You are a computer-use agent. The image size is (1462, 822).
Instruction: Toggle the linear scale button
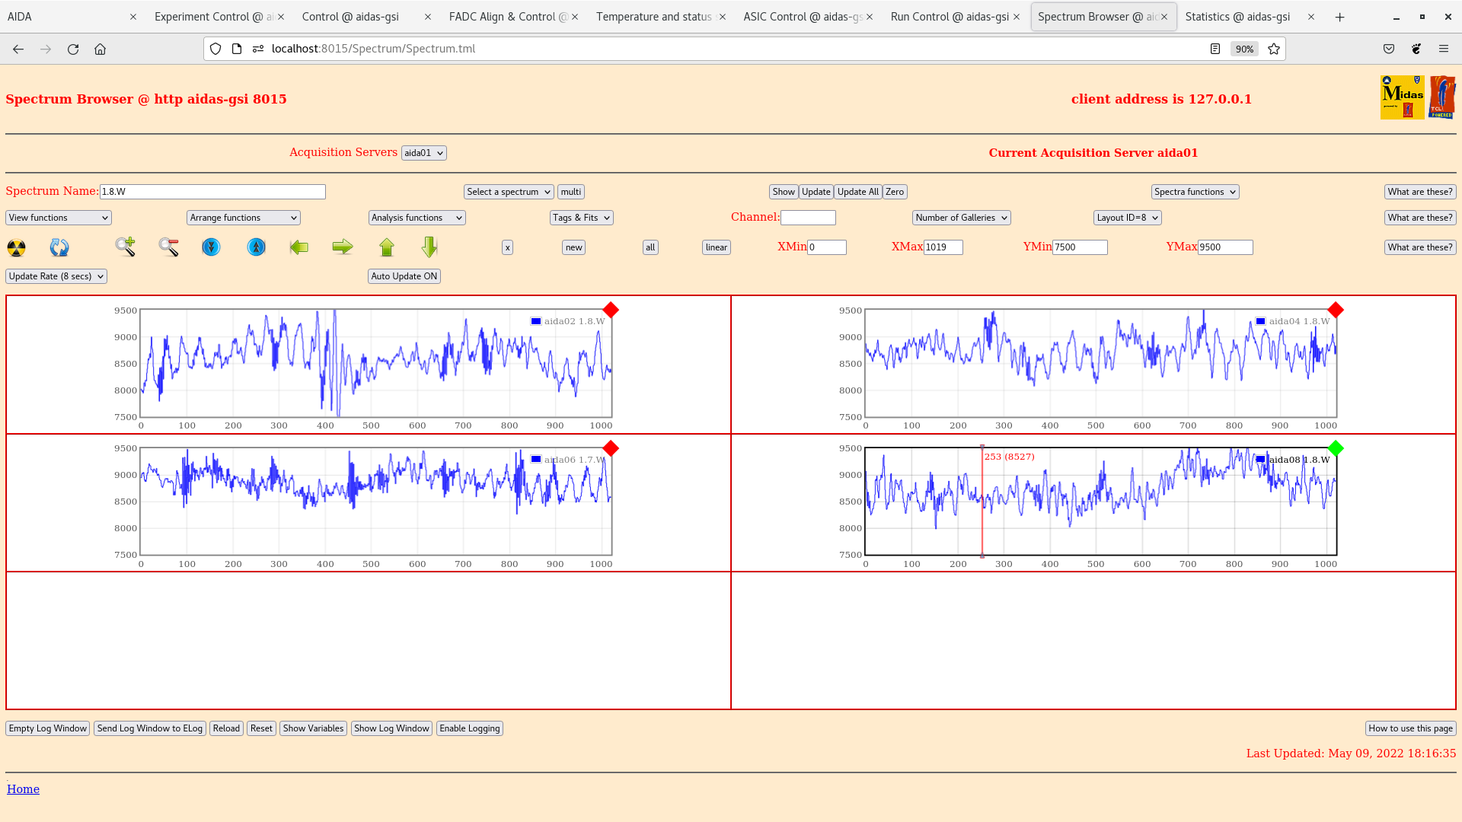point(716,247)
